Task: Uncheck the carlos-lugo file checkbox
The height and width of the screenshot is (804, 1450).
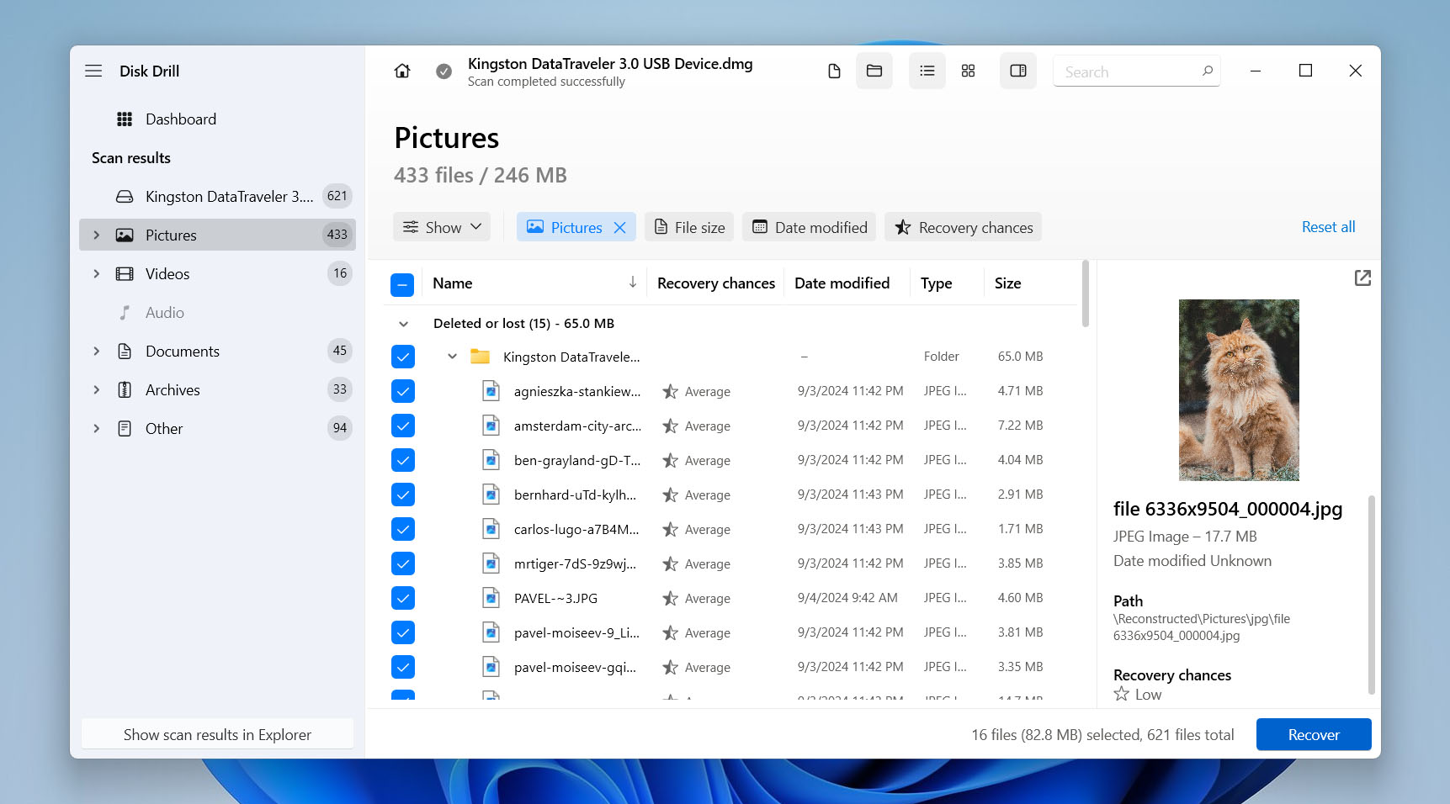Action: point(403,529)
